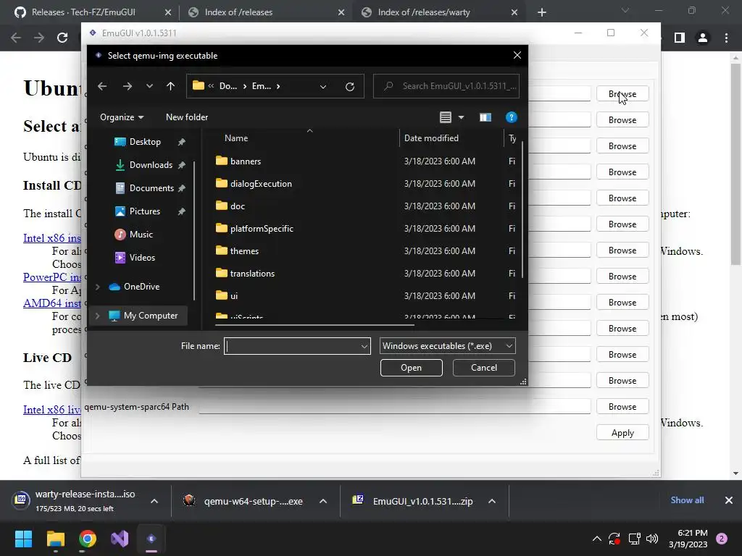Image resolution: width=742 pixels, height=556 pixels.
Task: Open Chrome profile icon
Action: click(703, 38)
